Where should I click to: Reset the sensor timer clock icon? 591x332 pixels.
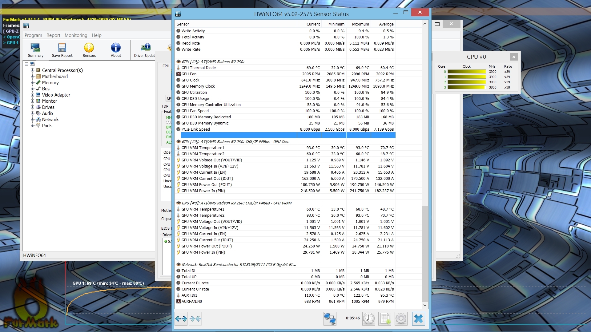[368, 319]
